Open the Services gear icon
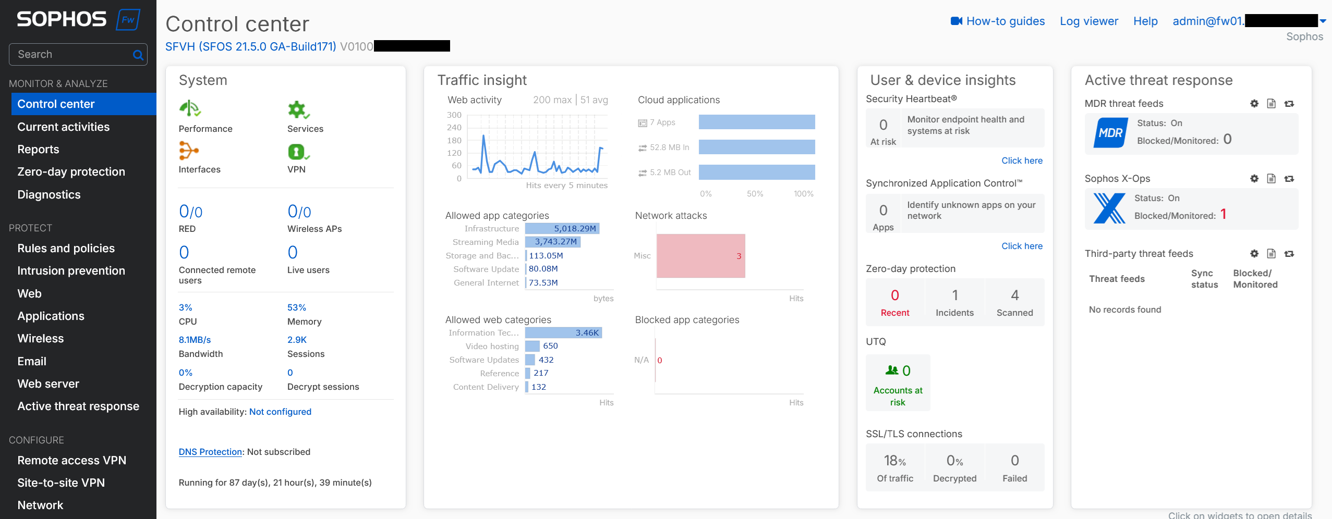Image resolution: width=1332 pixels, height=519 pixels. click(298, 109)
